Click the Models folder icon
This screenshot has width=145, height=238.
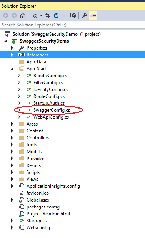coord(22,152)
